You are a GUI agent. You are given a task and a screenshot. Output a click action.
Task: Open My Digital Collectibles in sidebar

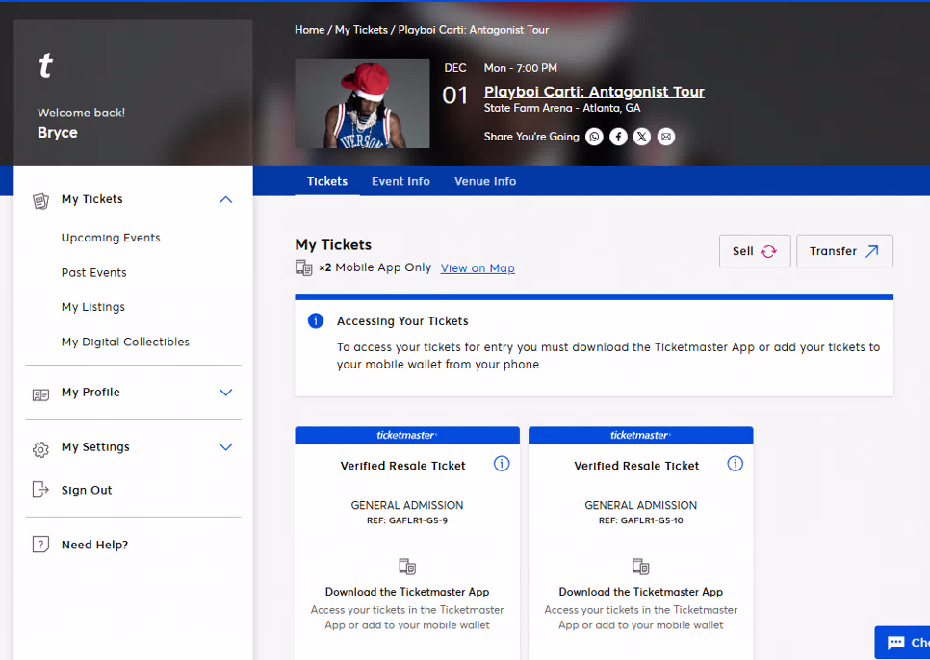pos(125,342)
